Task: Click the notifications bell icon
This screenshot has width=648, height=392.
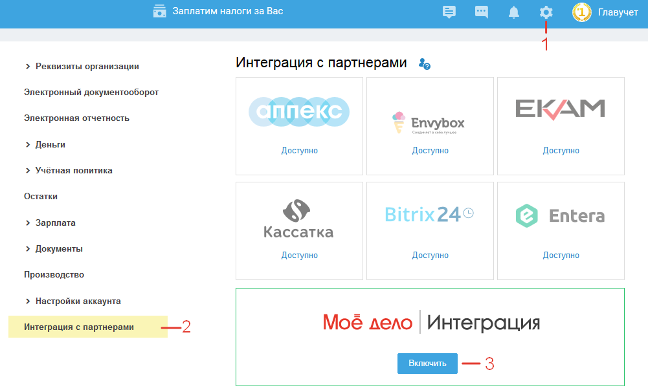Action: 514,12
